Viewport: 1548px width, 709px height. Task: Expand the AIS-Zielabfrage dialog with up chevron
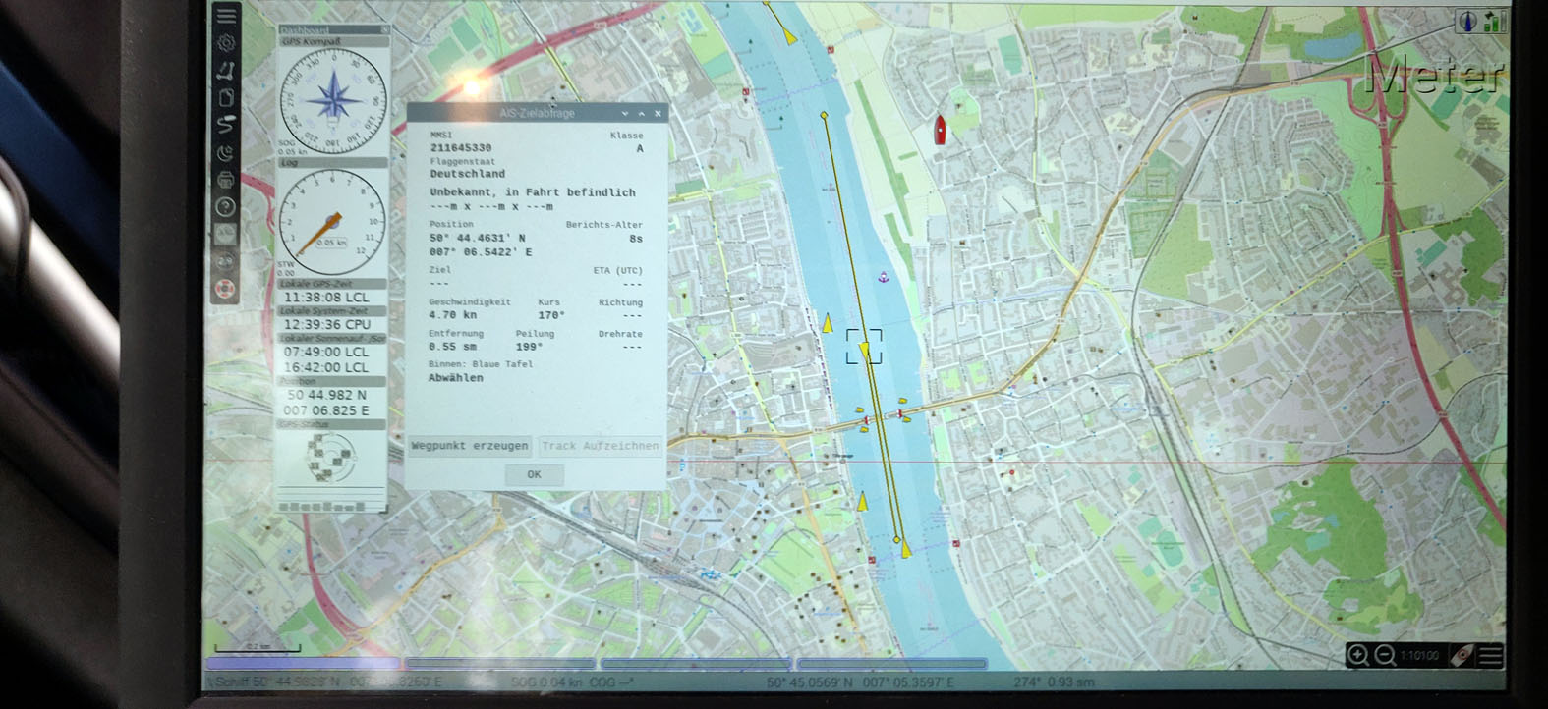tap(641, 114)
